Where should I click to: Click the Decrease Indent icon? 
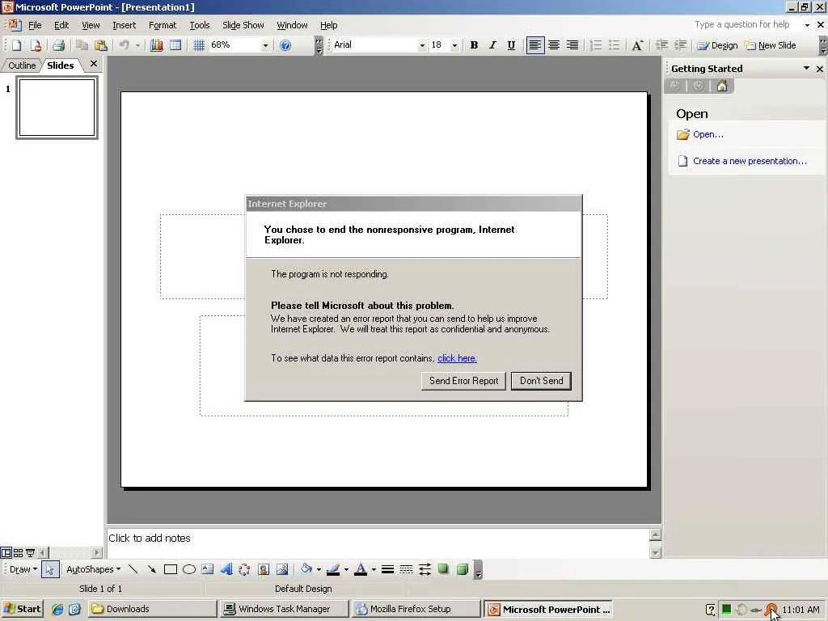pyautogui.click(x=661, y=45)
